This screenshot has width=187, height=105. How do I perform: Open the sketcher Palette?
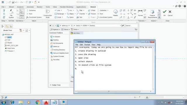115,13
